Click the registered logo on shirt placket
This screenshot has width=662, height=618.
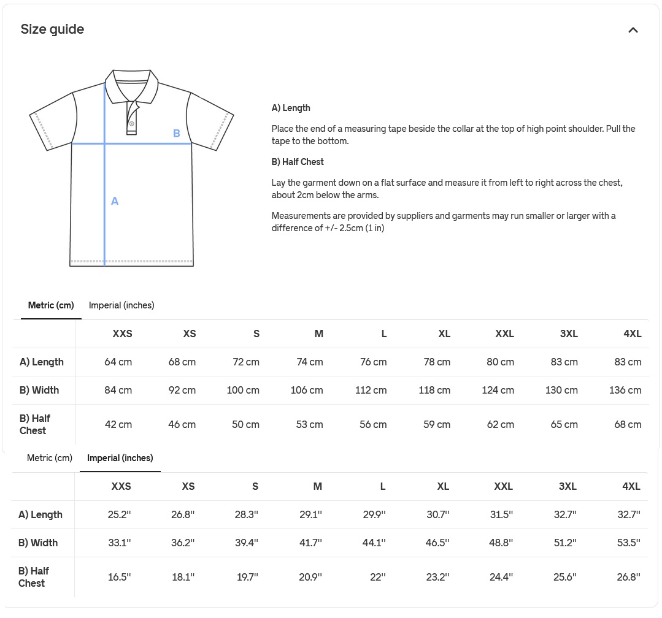click(131, 124)
